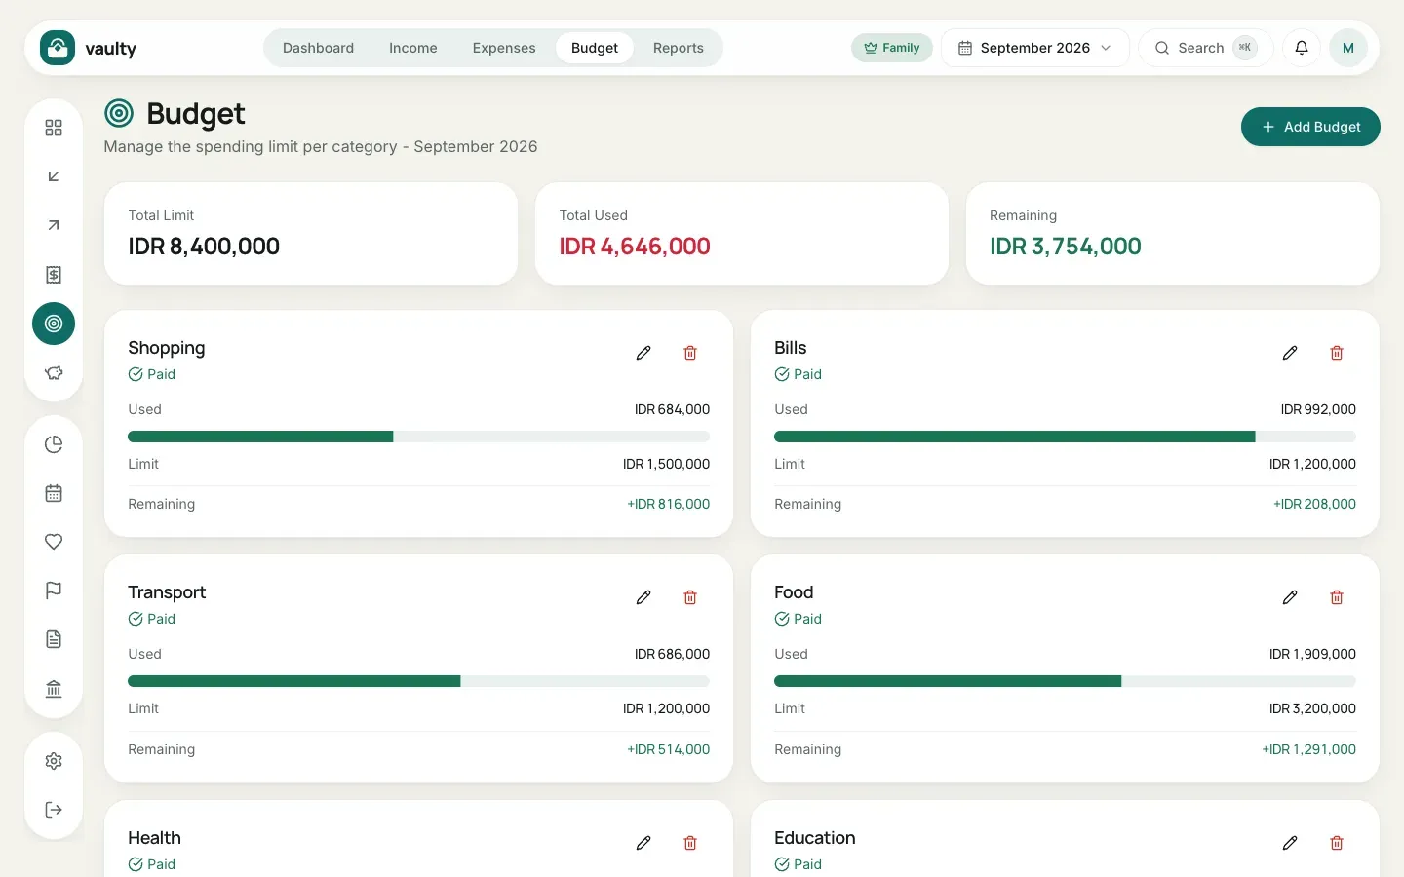The image size is (1404, 877).
Task: Click the Bills remaining +IDR 208,000
Action: [x=1314, y=504]
